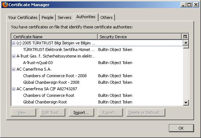Confirm the dialog with OK
The image size is (201, 138).
pos(181,128)
